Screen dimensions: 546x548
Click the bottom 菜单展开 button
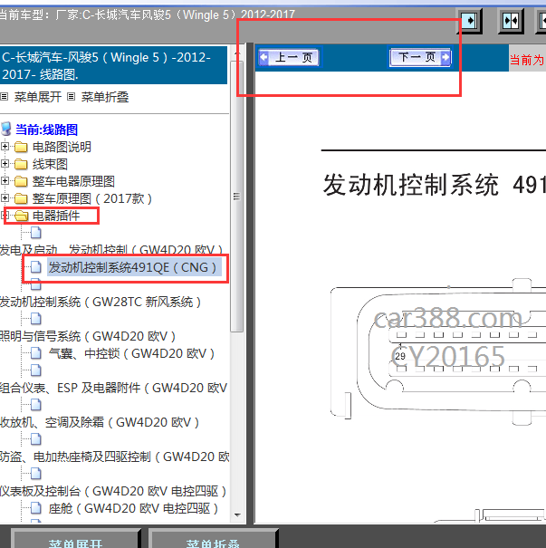pyautogui.click(x=75, y=540)
